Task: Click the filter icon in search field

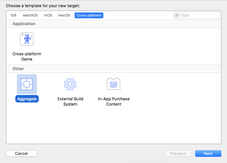Action: [177, 15]
